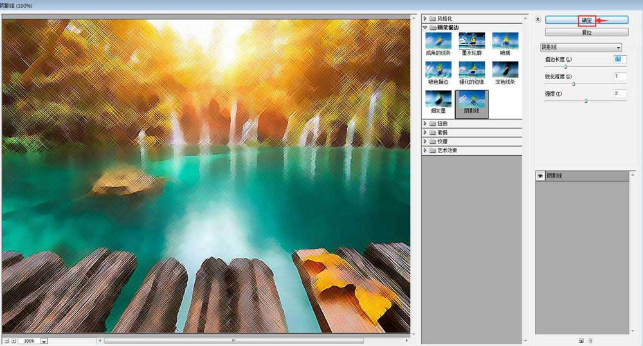Click the 确定 button to apply filter
The height and width of the screenshot is (346, 643).
pyautogui.click(x=587, y=20)
